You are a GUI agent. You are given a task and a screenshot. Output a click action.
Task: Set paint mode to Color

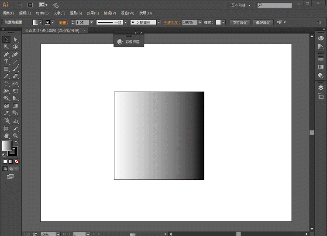pos(5,161)
